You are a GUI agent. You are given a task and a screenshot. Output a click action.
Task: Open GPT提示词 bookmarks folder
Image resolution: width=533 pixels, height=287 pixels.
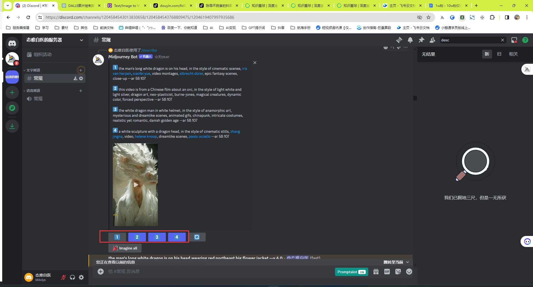[x=253, y=28]
